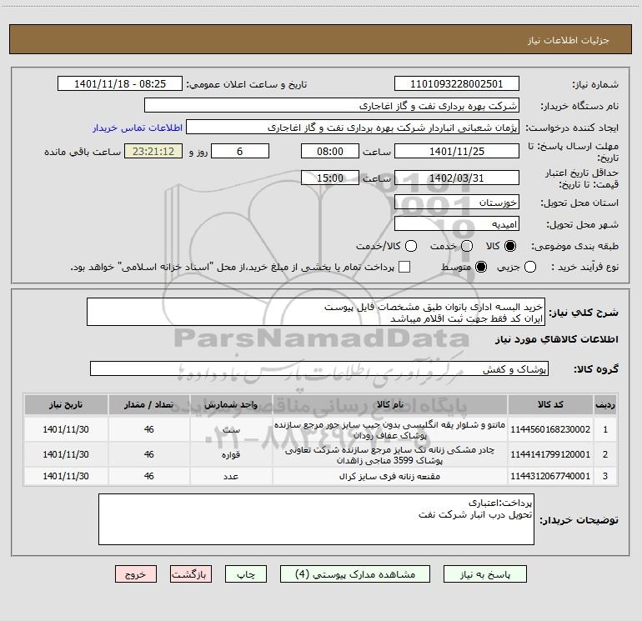Click the تاریخ نیاز column header
Viewport: 642px width, 621px height.
click(x=66, y=404)
